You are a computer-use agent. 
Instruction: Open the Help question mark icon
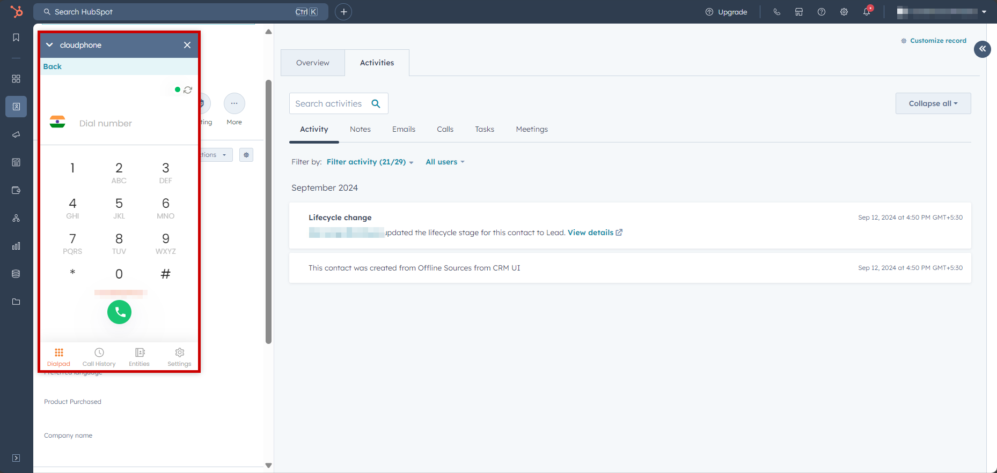coord(822,12)
